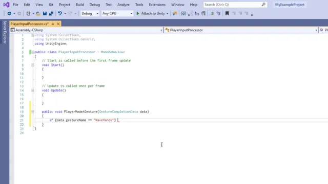Undo the last edit
The width and height of the screenshot is (328, 184).
pos(60,14)
